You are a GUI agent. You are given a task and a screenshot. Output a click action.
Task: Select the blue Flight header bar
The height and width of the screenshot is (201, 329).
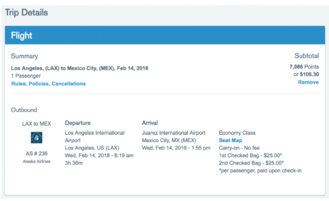coord(165,35)
